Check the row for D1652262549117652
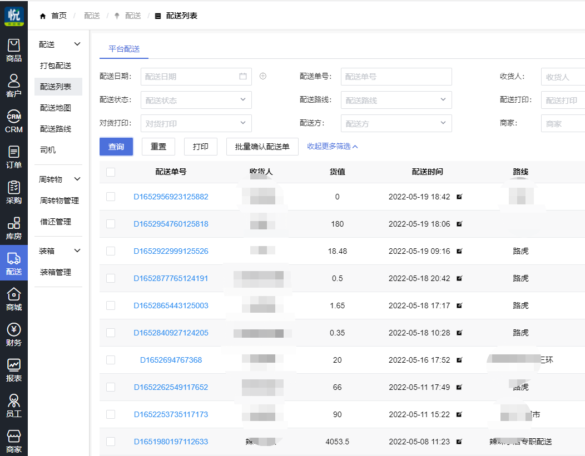585x456 pixels. [x=111, y=387]
